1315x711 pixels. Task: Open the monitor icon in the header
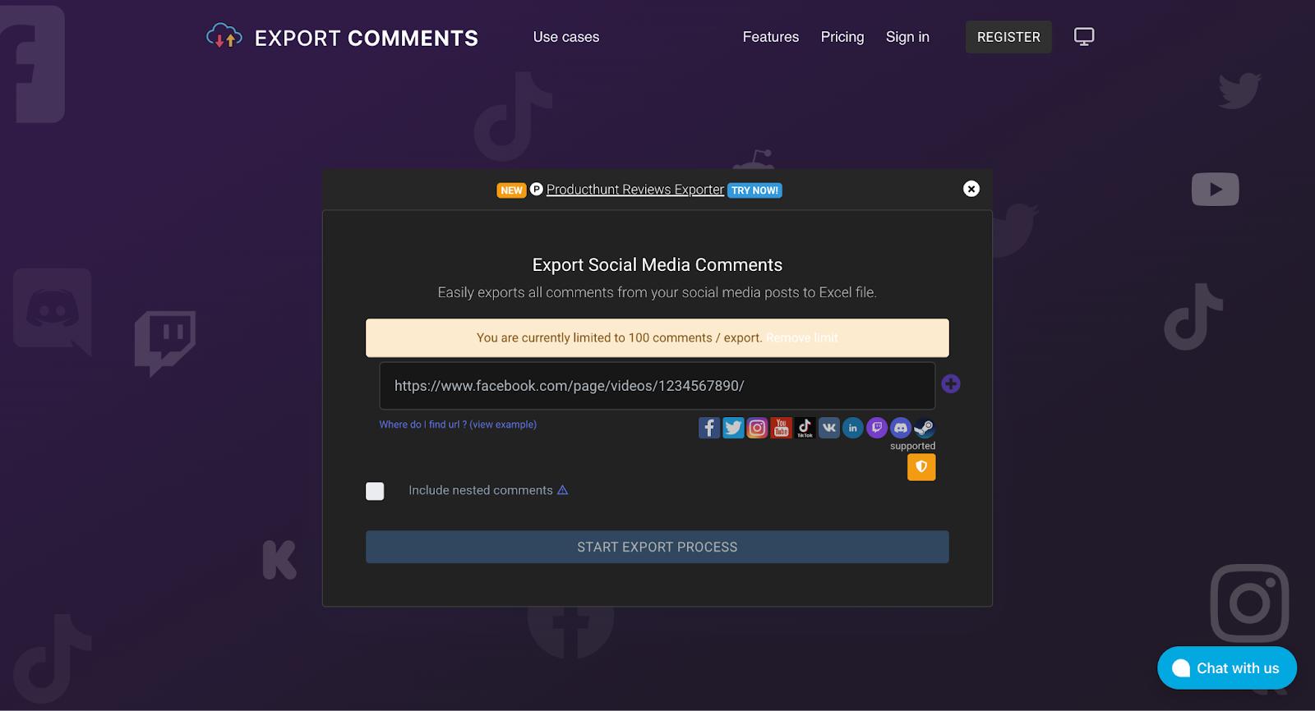point(1084,37)
